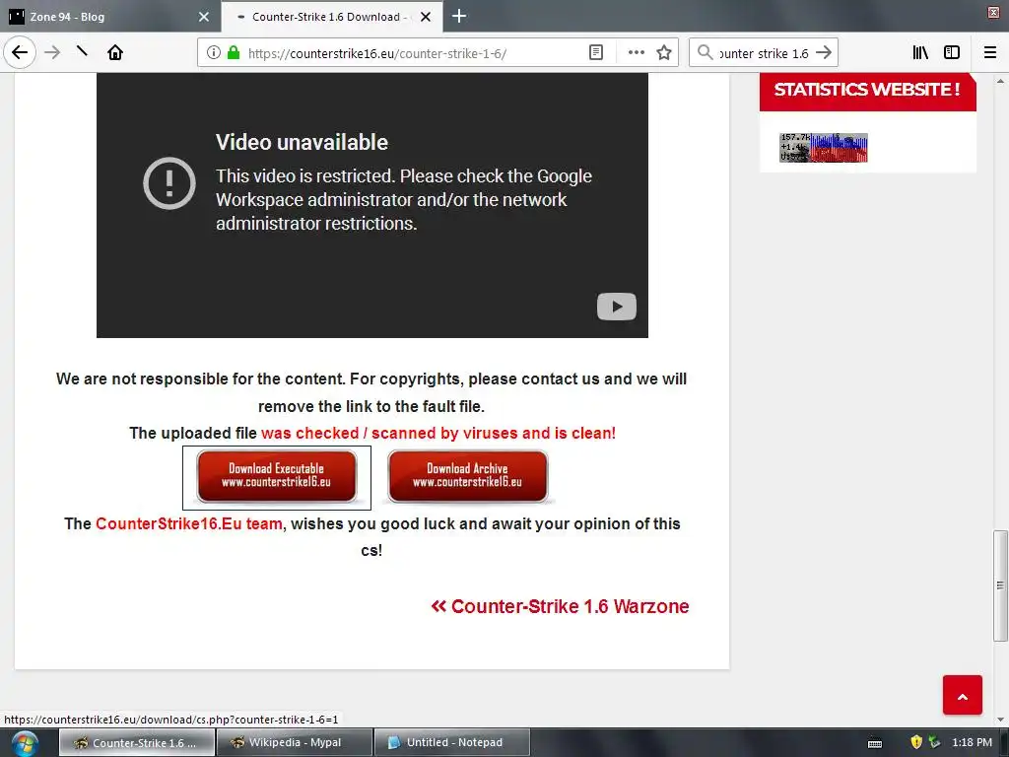The image size is (1009, 757).
Task: Close the Zone 94 - Blog tab
Action: pos(204,17)
